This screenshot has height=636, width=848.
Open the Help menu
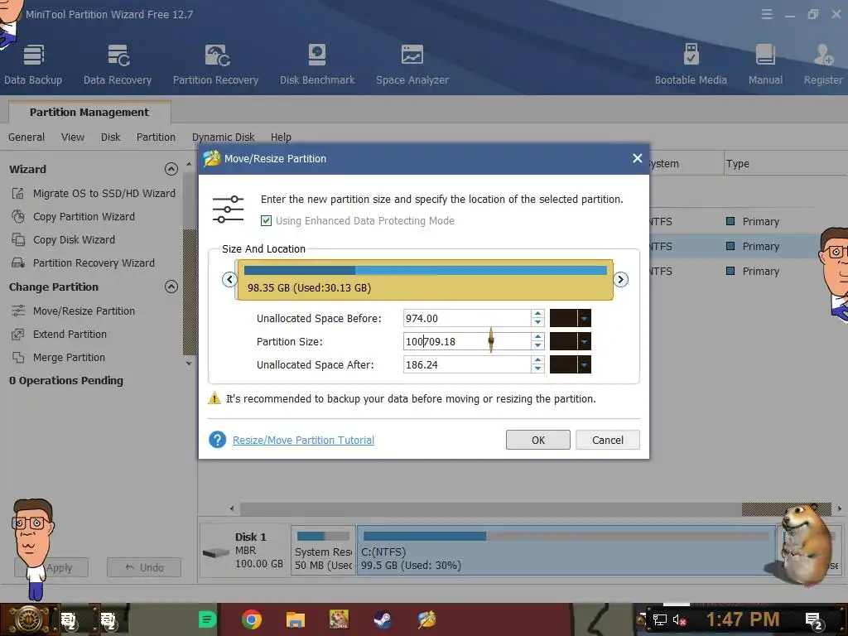[281, 137]
